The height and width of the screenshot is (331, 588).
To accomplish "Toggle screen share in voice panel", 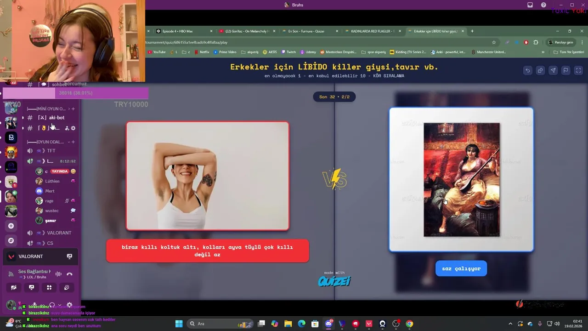I will pyautogui.click(x=31, y=287).
